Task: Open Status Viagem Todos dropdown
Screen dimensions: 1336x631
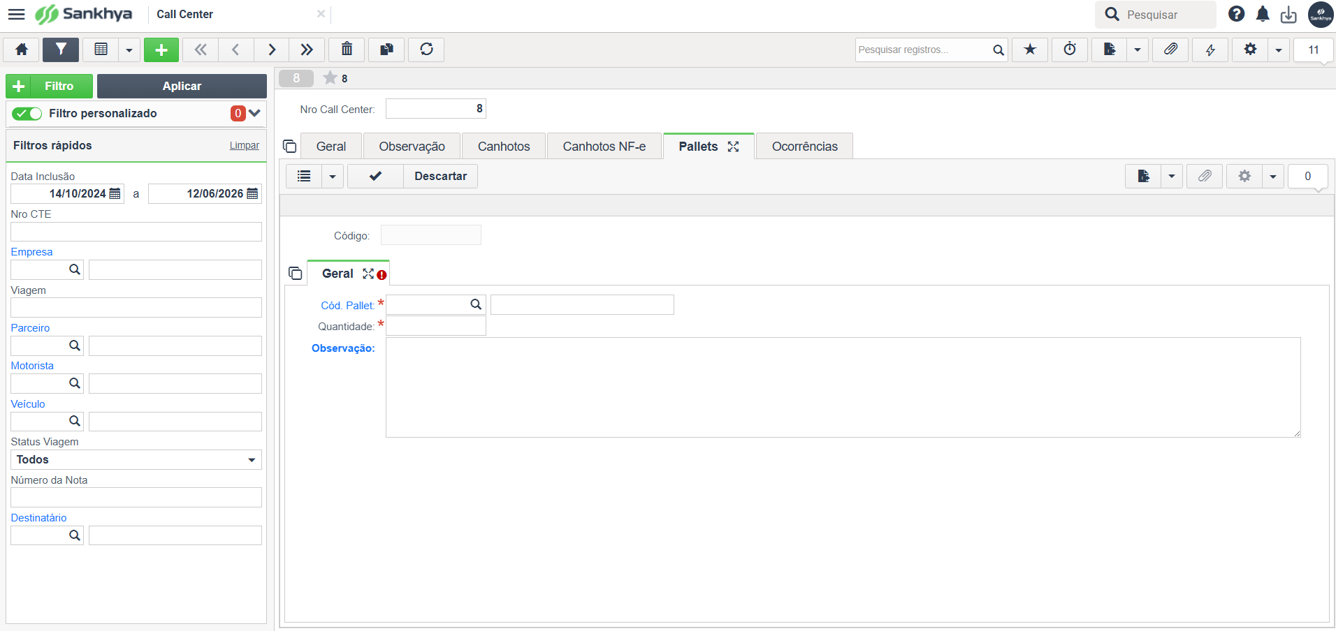Action: (136, 459)
